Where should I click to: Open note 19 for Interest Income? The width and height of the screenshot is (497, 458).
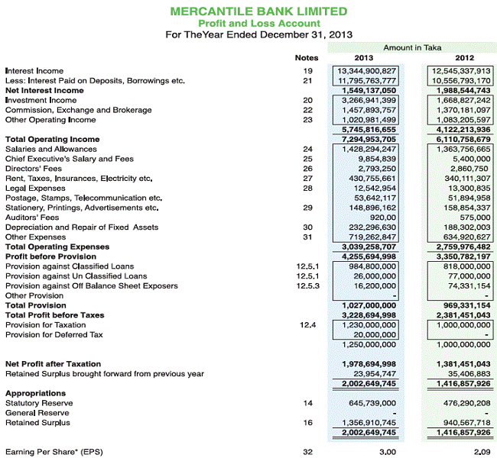(x=307, y=71)
